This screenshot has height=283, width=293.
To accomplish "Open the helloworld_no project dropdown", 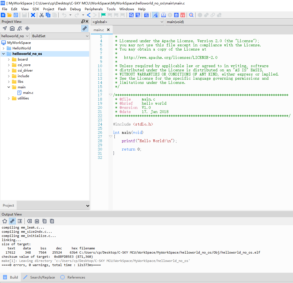I will [x=15, y=36].
